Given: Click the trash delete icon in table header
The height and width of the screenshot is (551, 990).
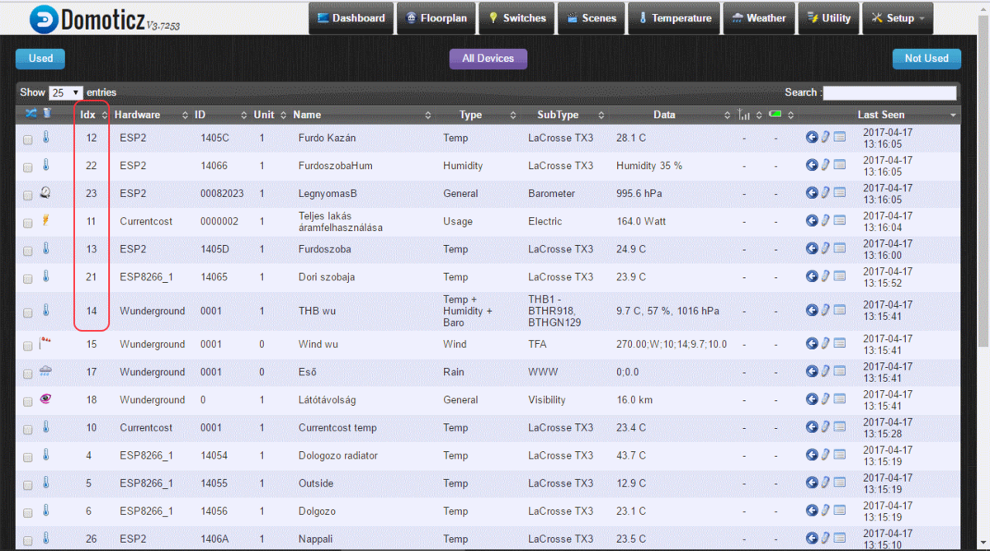Looking at the screenshot, I should (x=47, y=114).
